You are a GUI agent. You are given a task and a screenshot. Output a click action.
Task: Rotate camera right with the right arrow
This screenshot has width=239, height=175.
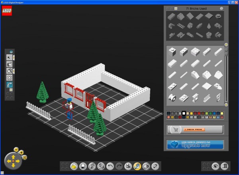(18, 161)
